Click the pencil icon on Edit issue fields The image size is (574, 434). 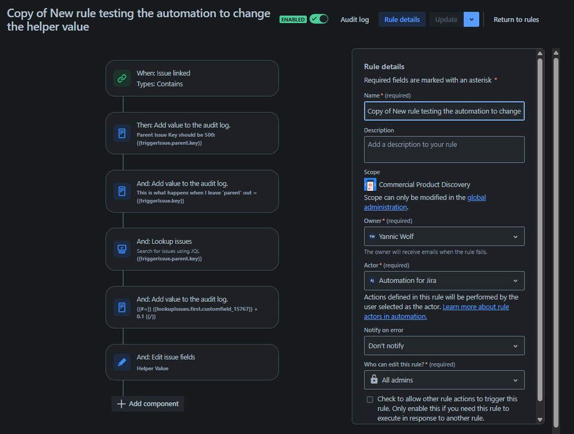click(122, 362)
